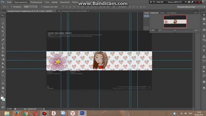
Task: Click the Navigator zoom-out small mountains button
Action: pyautogui.click(x=160, y=30)
